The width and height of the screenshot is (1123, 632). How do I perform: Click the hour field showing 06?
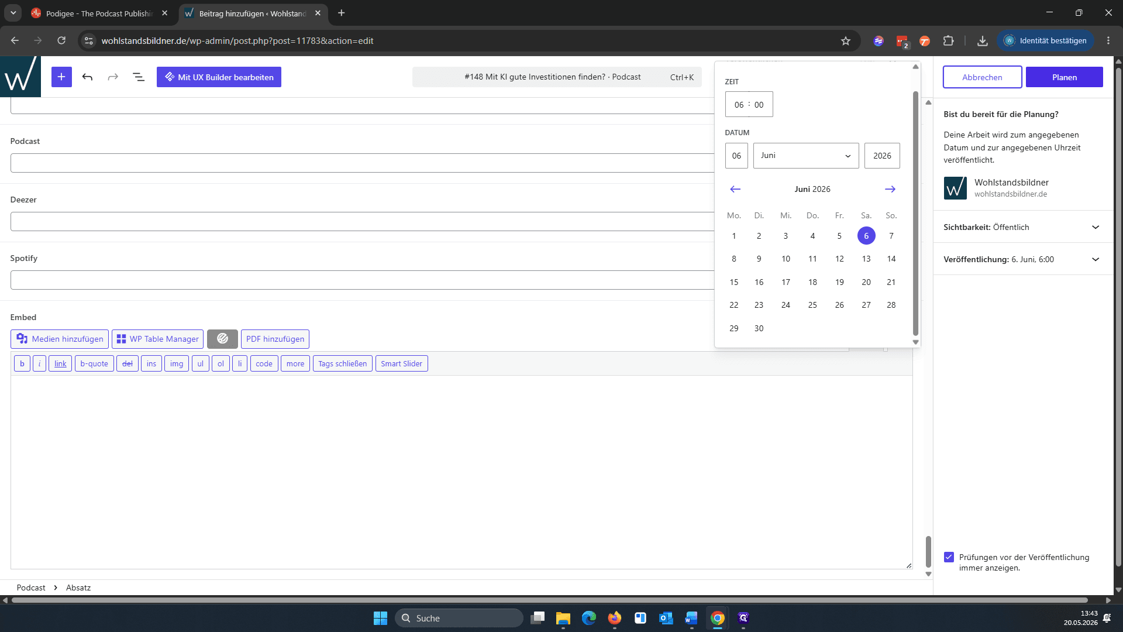tap(739, 105)
